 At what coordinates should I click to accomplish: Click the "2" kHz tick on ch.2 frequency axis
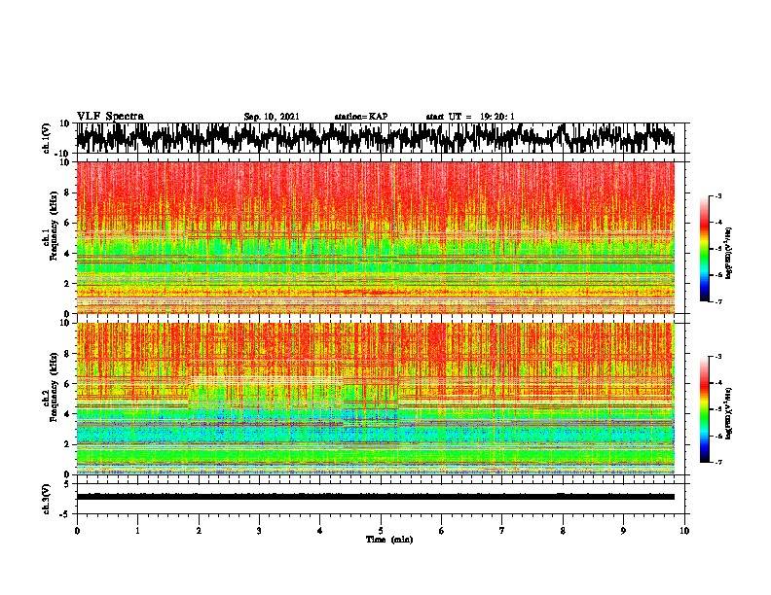pos(68,444)
